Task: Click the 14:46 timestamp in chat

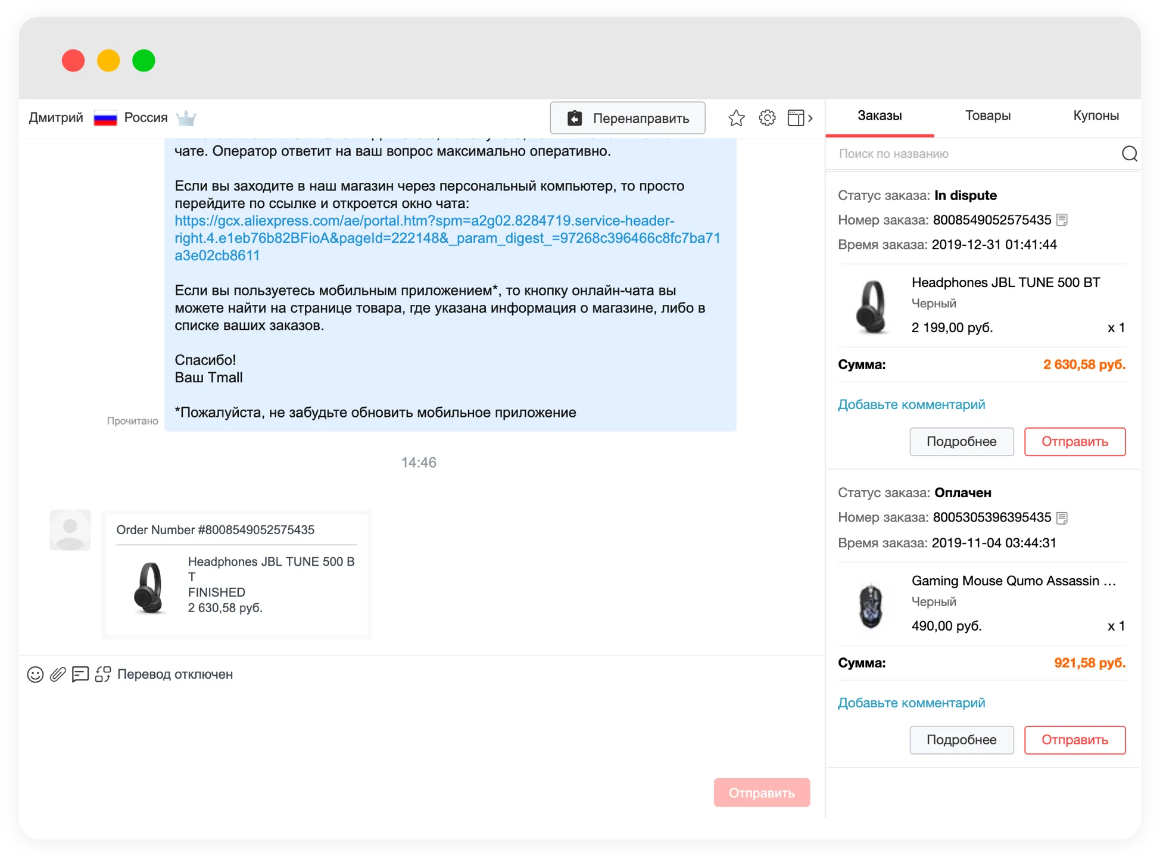Action: (419, 463)
